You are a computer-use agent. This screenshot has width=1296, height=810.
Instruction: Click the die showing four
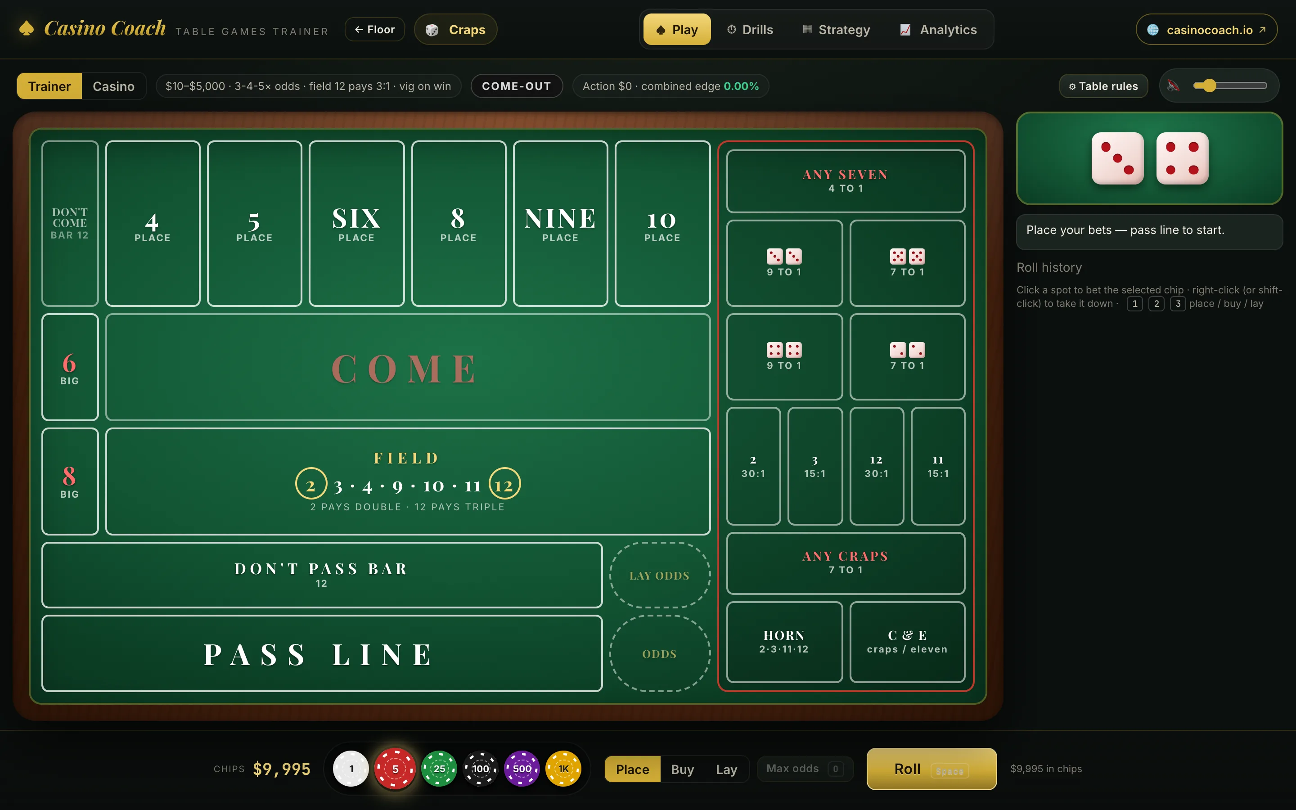pyautogui.click(x=1182, y=158)
